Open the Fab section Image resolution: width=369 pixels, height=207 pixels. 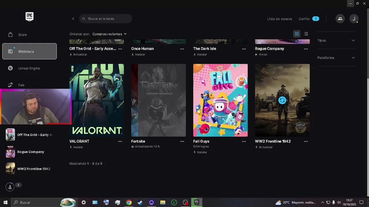29,85
